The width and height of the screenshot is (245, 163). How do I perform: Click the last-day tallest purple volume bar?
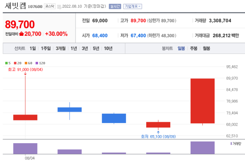pos(202,148)
